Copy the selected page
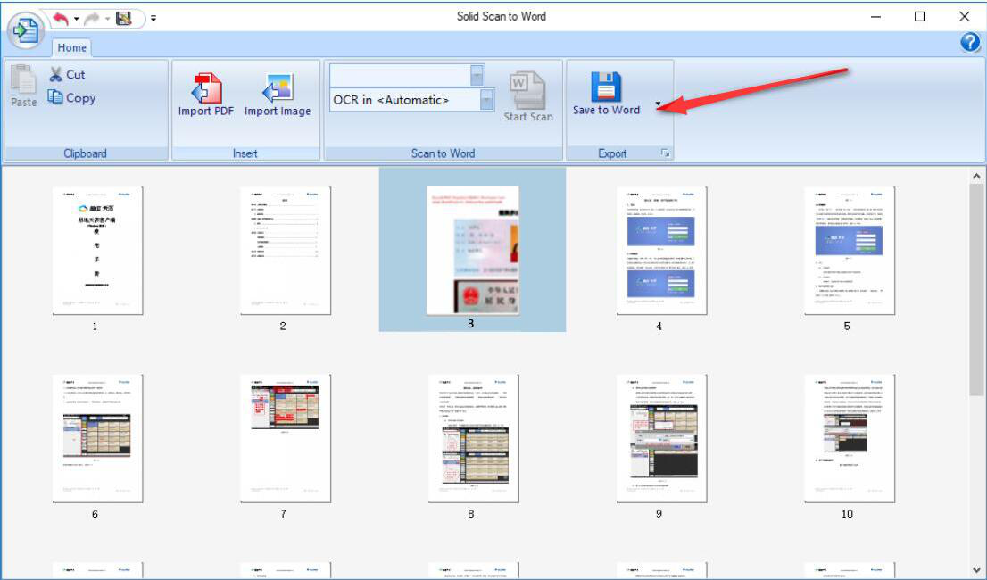Screen dimensions: 987x580 [x=71, y=97]
